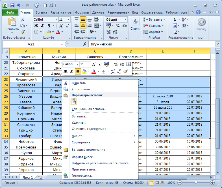The width and height of the screenshot is (222, 188).
Task: Click the zoom slider in the status bar
Action: tap(196, 183)
